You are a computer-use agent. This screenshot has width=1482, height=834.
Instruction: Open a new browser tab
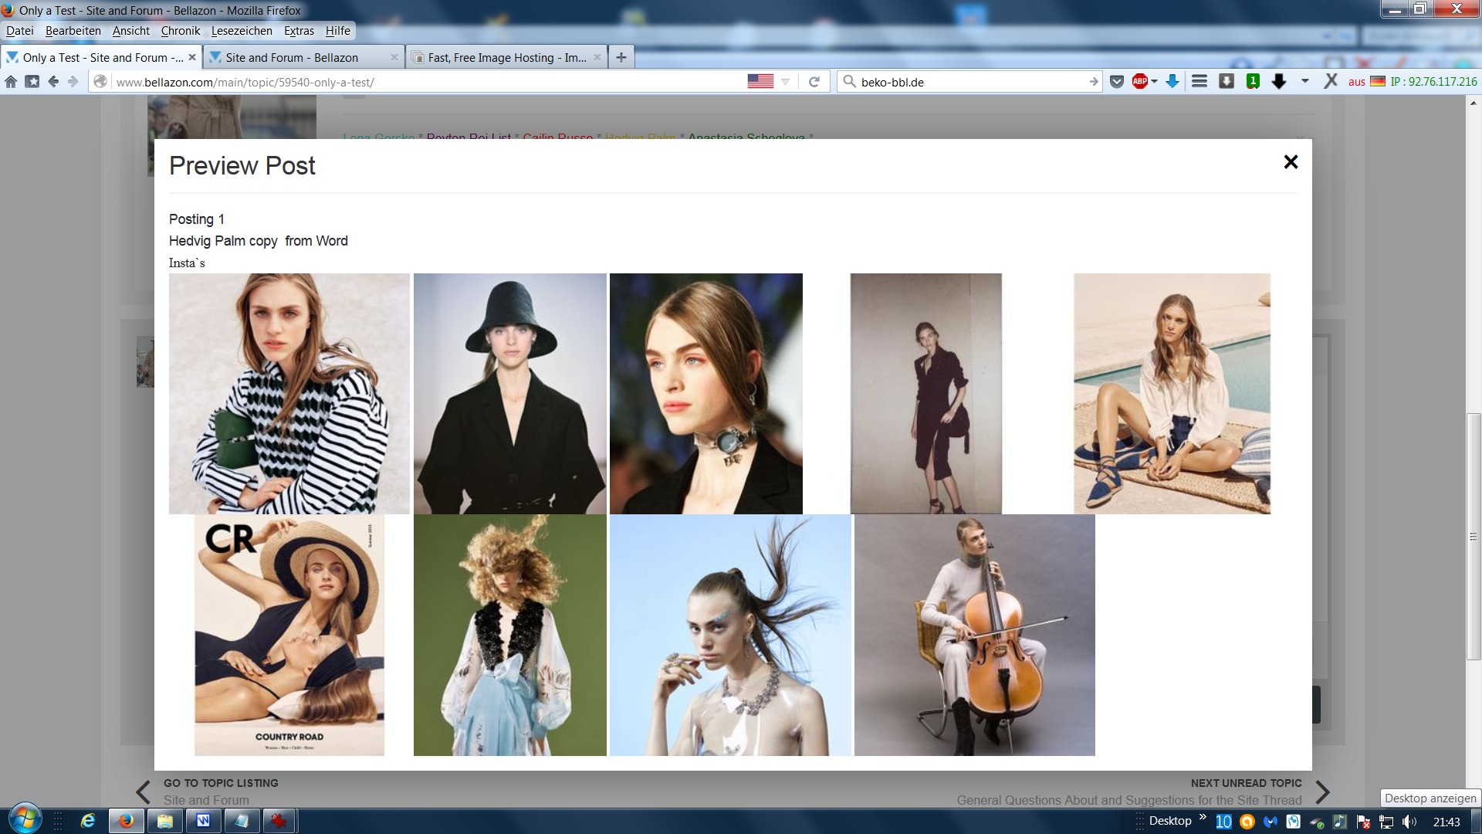621,57
